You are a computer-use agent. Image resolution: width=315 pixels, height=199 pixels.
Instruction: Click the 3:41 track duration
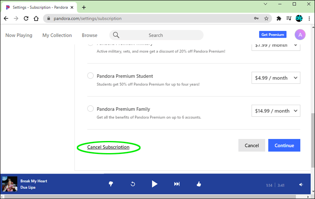pyautogui.click(x=281, y=185)
